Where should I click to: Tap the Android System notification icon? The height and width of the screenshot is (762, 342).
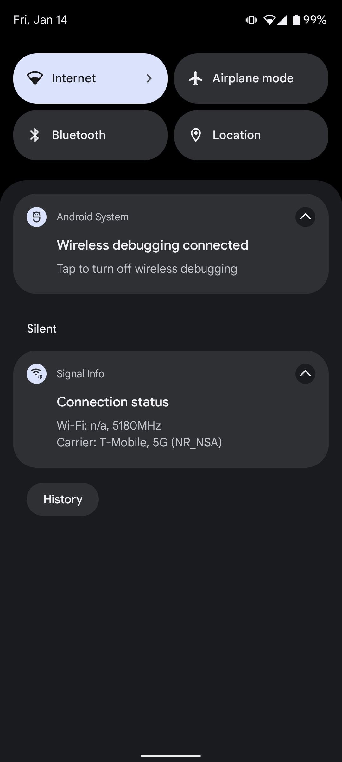click(x=36, y=217)
